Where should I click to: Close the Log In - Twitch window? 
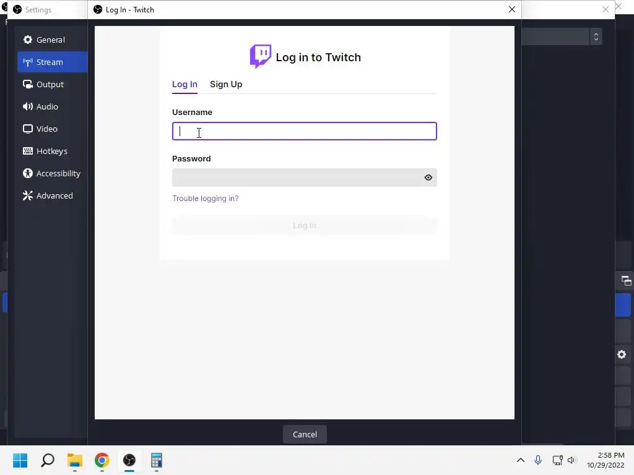pyautogui.click(x=512, y=9)
